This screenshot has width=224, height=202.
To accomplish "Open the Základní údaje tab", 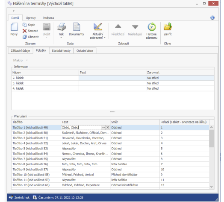I will click(21, 51).
